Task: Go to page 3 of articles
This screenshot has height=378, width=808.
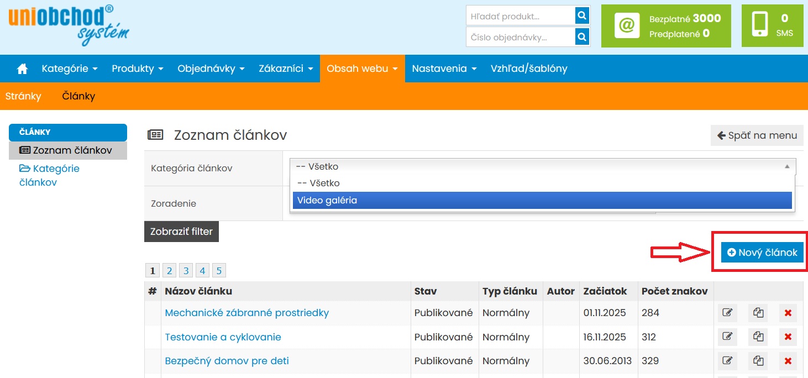Action: coord(186,271)
